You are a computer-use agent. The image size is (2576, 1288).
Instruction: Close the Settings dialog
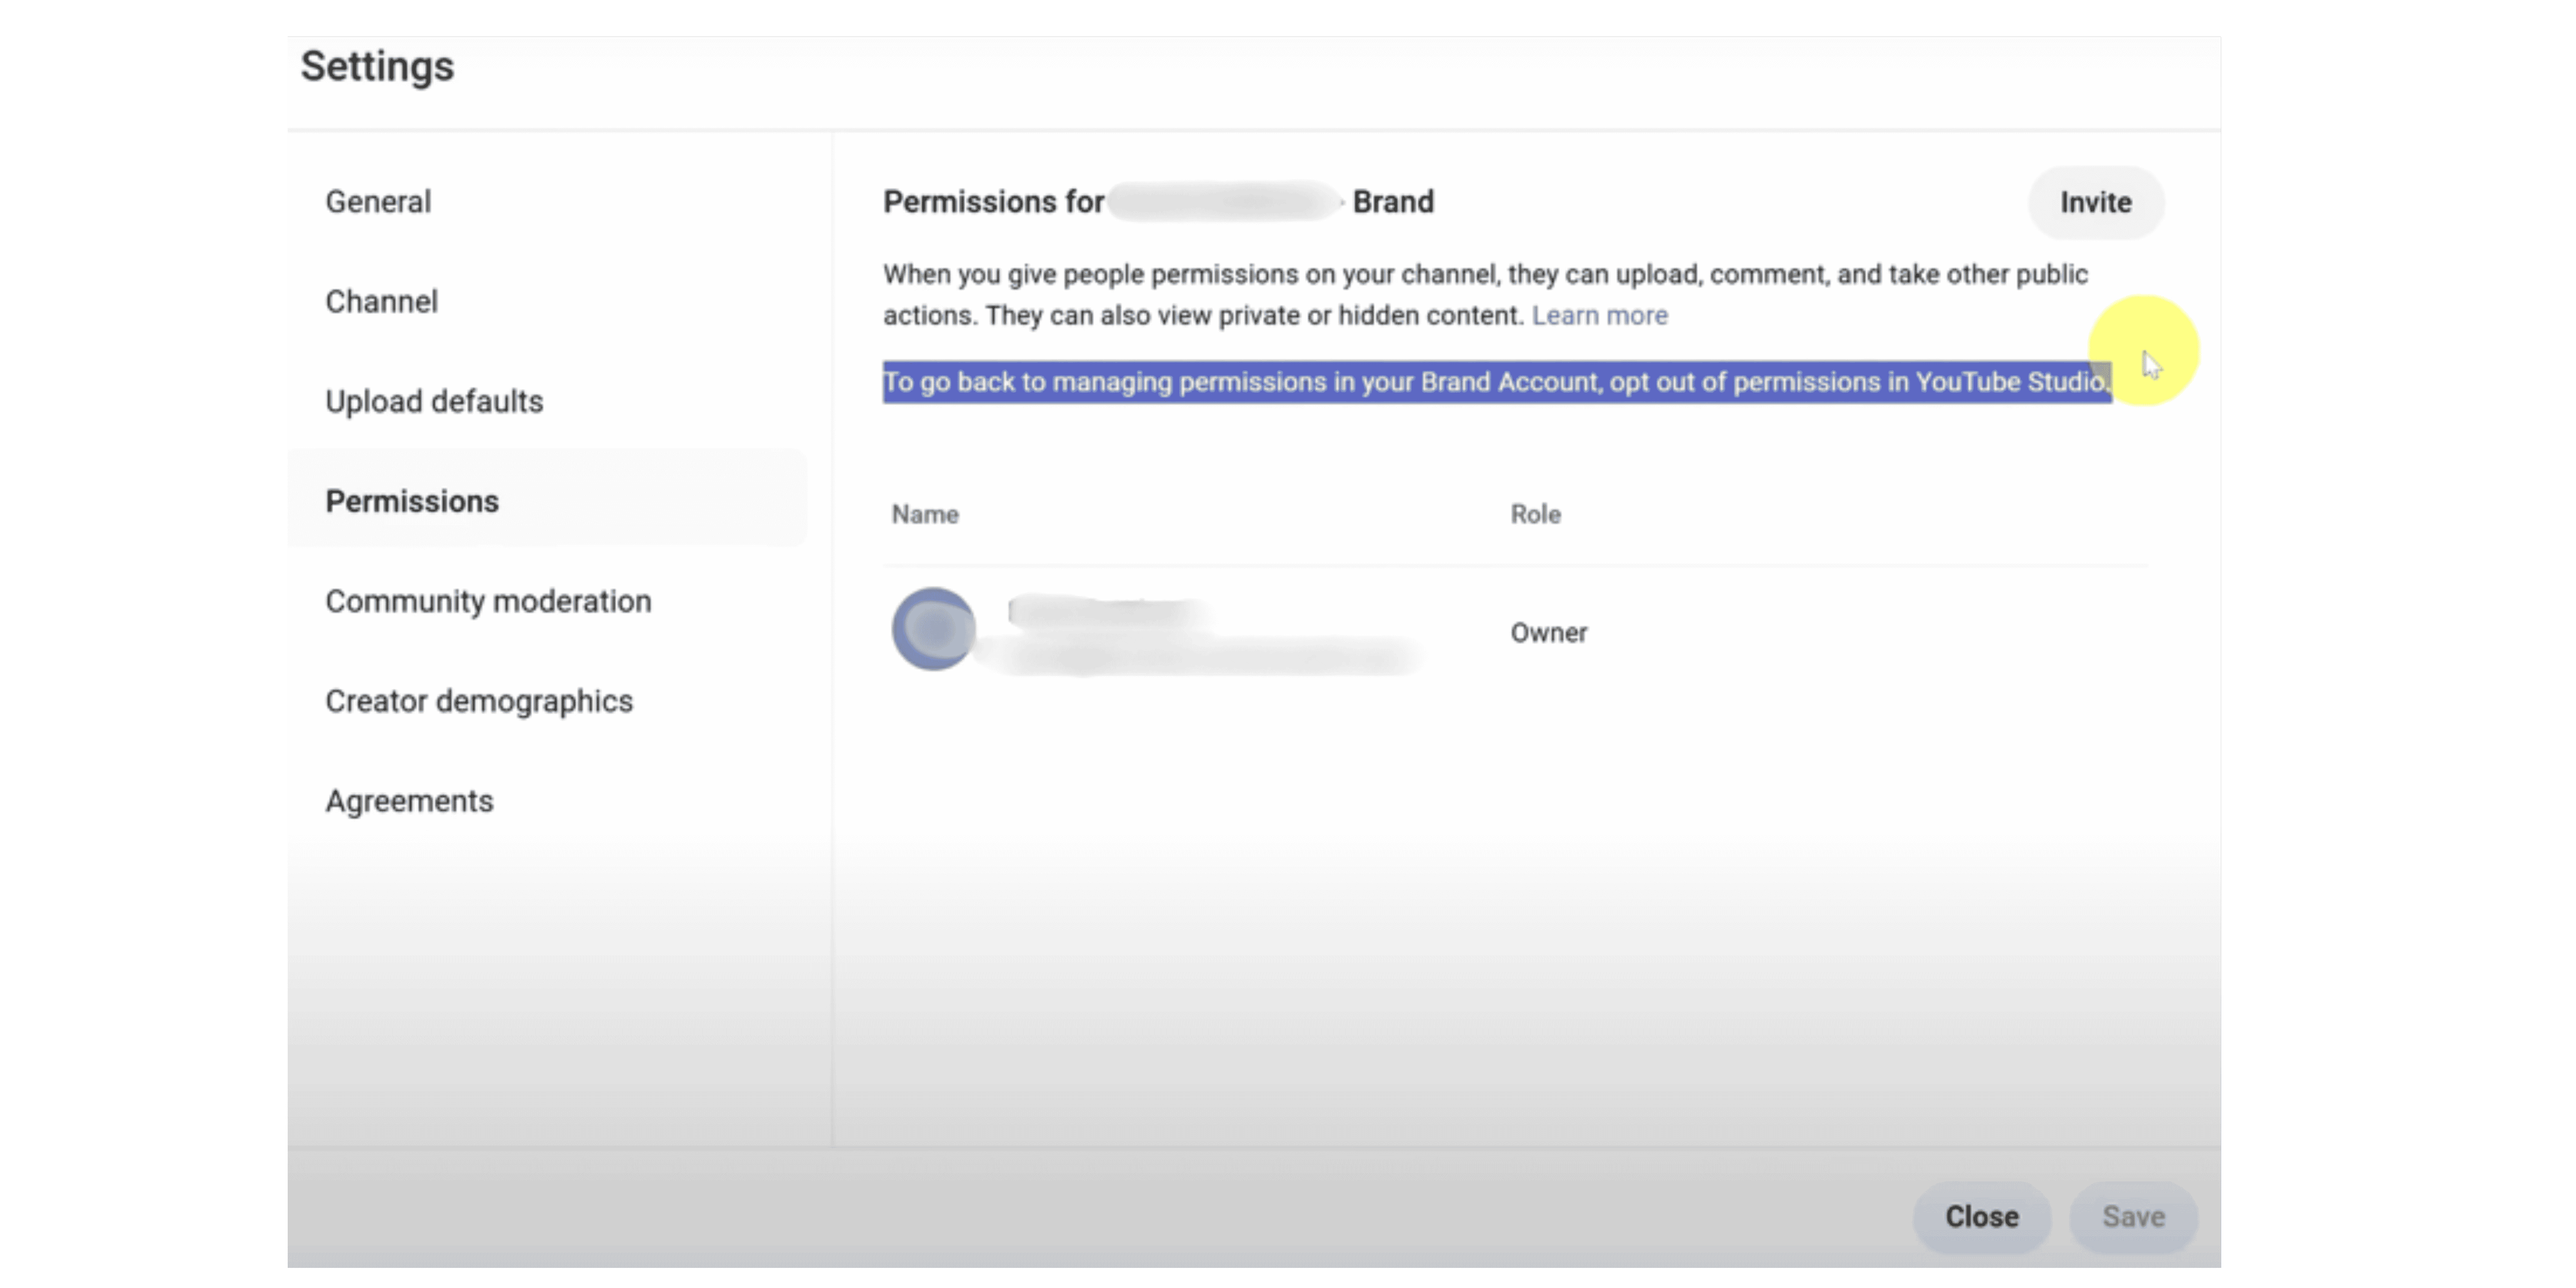click(x=1982, y=1216)
